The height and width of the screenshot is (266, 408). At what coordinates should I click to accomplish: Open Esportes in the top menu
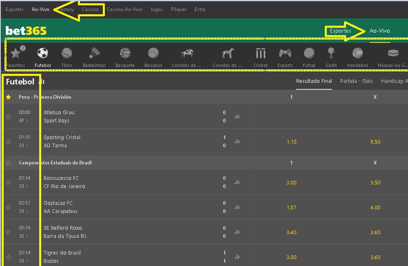[x=15, y=9]
